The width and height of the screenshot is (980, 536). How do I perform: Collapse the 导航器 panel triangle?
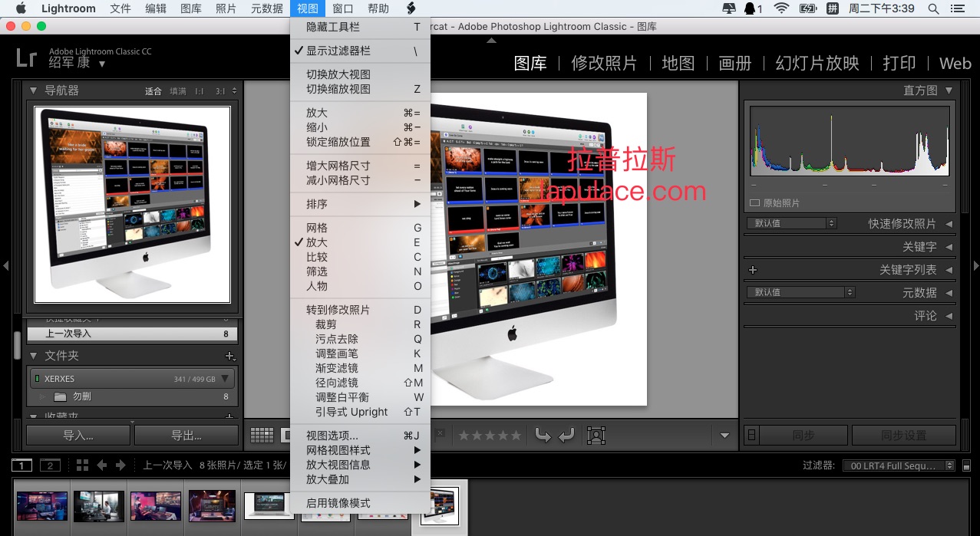tap(33, 90)
